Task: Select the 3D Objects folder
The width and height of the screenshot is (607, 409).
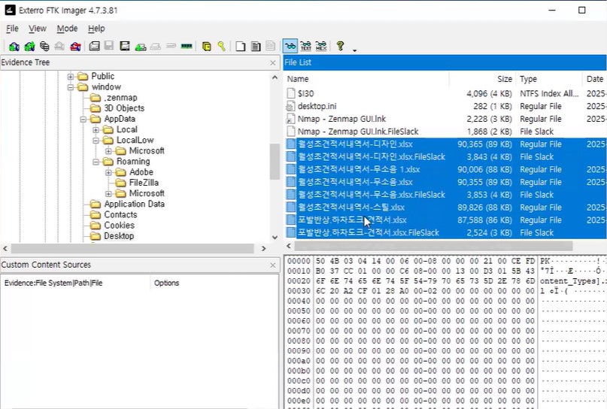Action: click(124, 108)
